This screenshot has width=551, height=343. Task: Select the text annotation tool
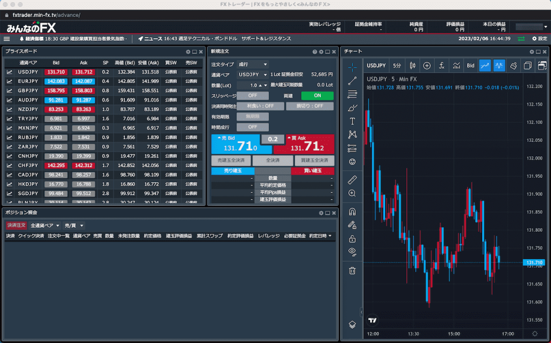point(352,121)
